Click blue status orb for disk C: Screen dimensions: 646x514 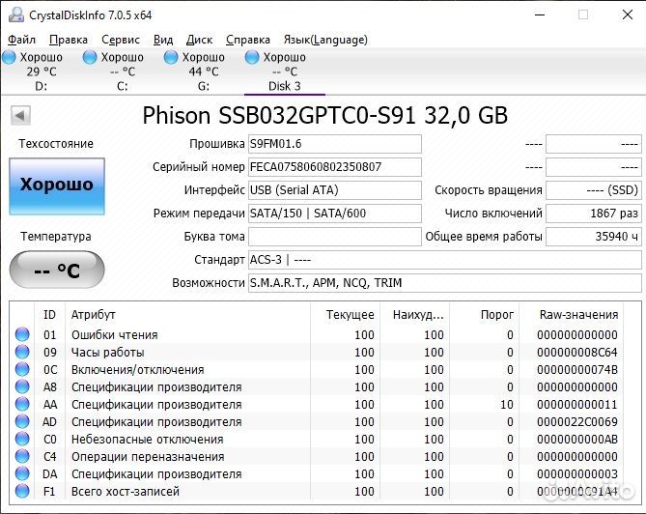click(x=90, y=57)
